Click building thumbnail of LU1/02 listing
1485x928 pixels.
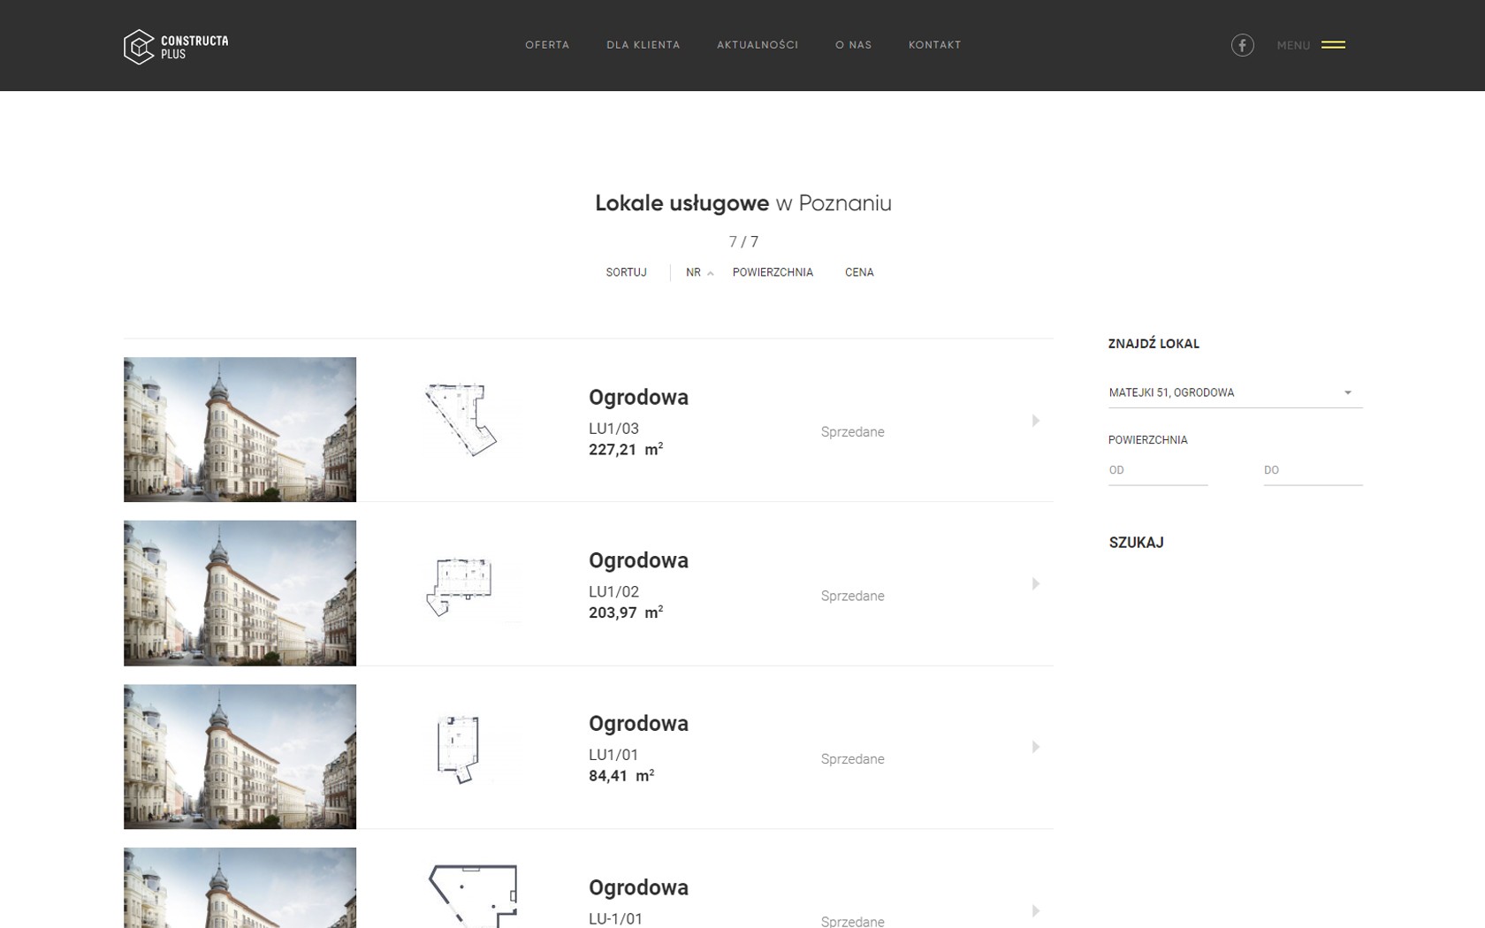point(240,593)
